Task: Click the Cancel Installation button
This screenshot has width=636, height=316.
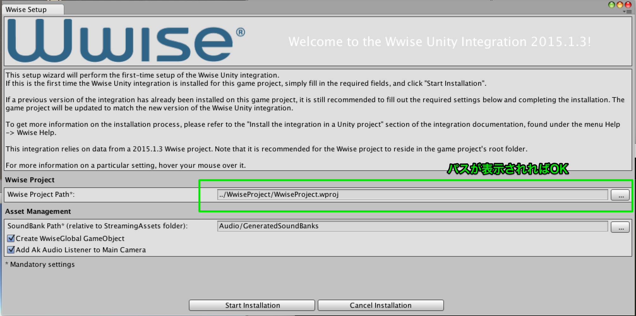Action: tap(381, 305)
